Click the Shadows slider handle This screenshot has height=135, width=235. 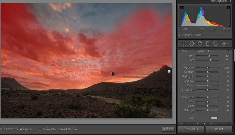coord(208,81)
